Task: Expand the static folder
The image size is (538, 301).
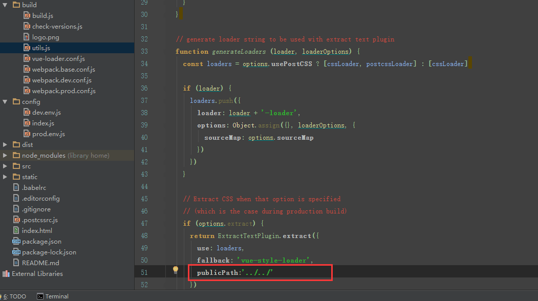Action: 5,177
